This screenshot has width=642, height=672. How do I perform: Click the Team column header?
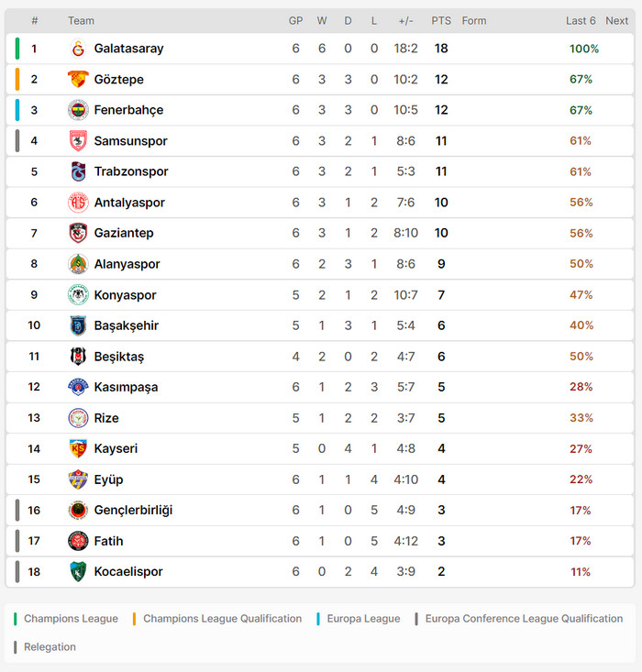pos(81,21)
